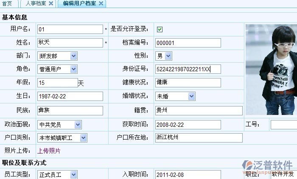Open the 角色 dropdown list
This screenshot has width=297, height=179.
74,69
